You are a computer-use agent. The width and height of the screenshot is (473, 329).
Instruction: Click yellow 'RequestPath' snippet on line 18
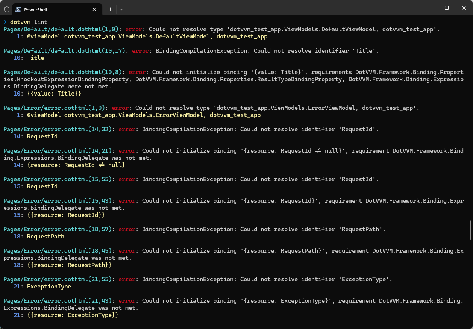click(x=45, y=237)
